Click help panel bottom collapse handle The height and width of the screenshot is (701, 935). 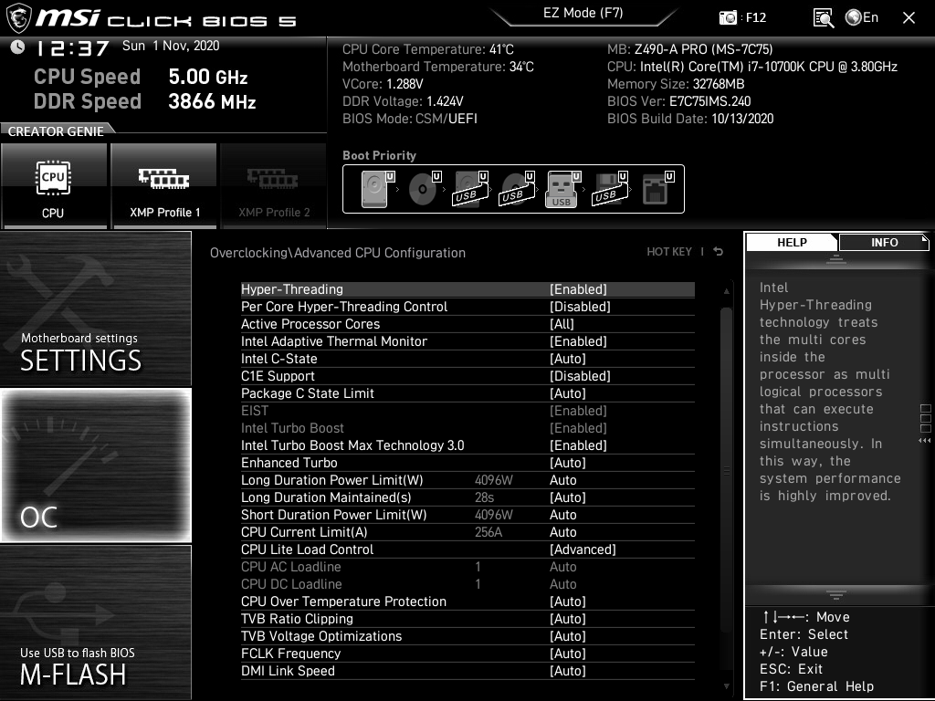pos(836,595)
